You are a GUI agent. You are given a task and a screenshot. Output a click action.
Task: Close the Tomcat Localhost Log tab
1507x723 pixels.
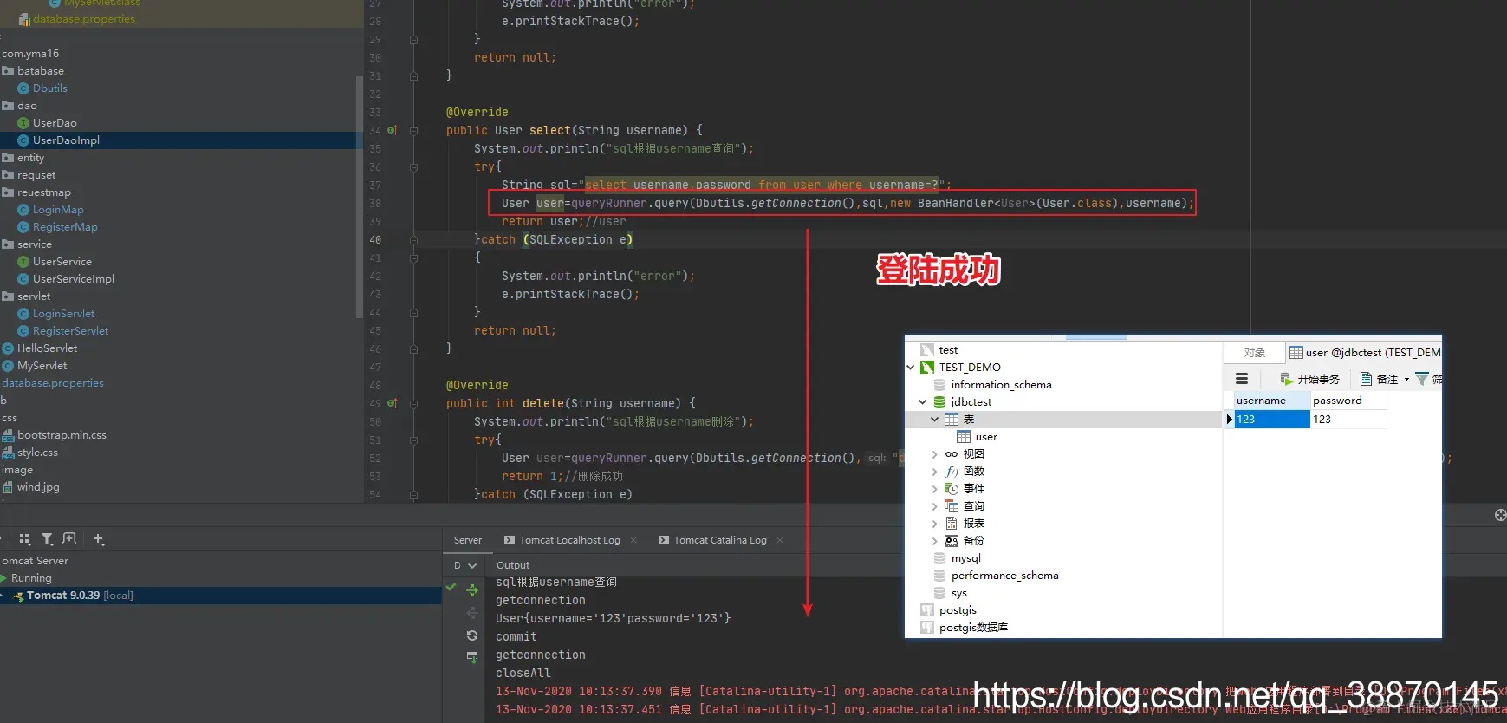point(633,540)
